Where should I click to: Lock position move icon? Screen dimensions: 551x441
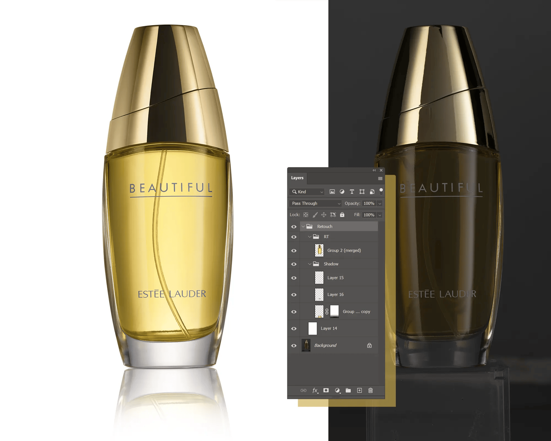pos(324,215)
